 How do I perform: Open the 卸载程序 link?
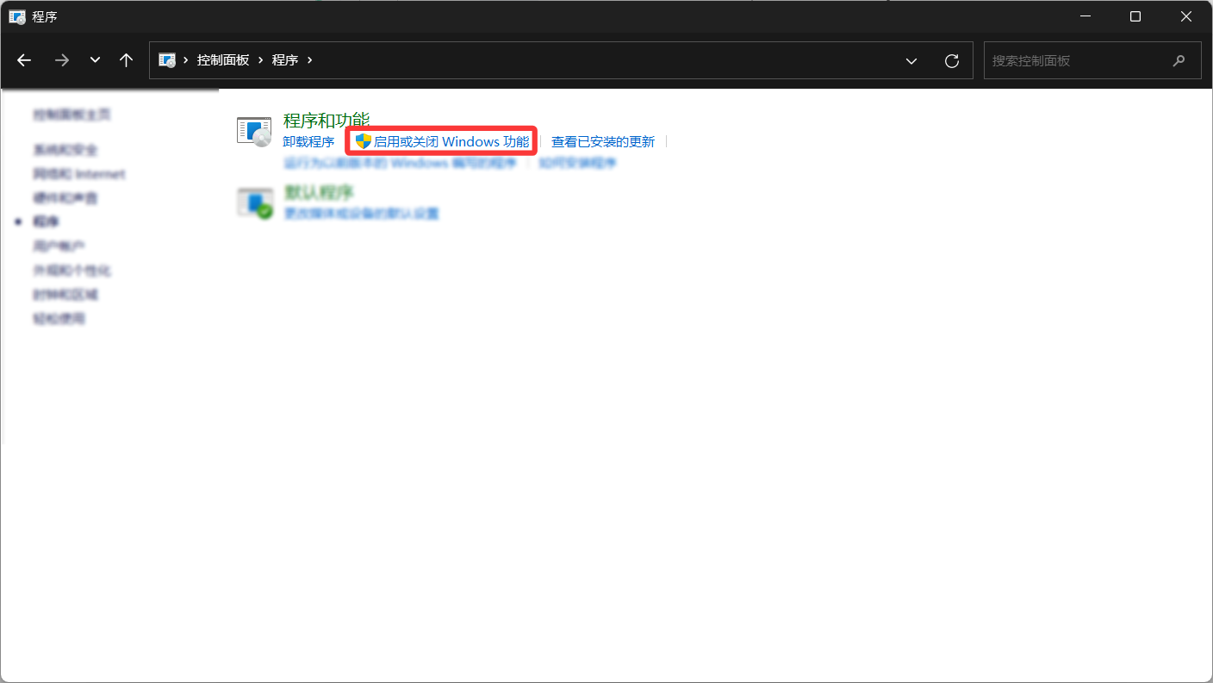click(308, 142)
